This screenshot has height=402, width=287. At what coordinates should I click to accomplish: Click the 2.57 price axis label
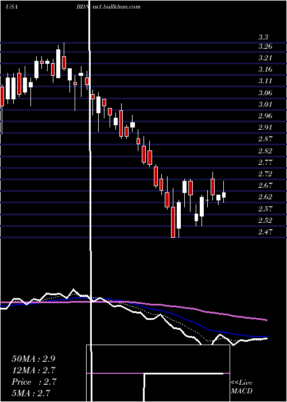coord(265,208)
